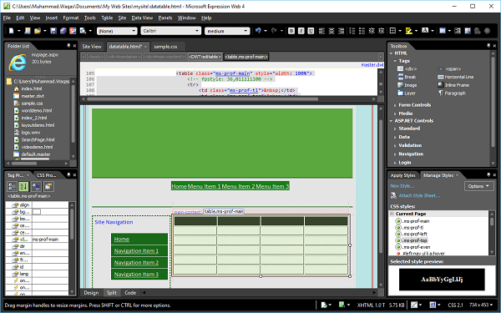
Task: Open the File menu
Action: 7,18
